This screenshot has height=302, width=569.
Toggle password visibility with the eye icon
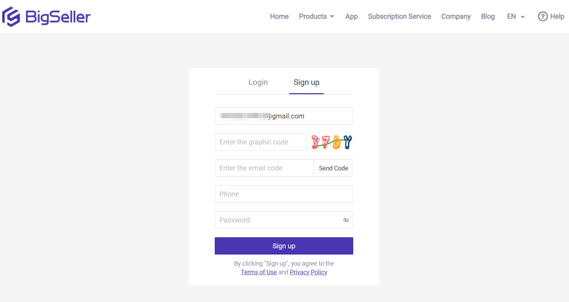(x=346, y=220)
